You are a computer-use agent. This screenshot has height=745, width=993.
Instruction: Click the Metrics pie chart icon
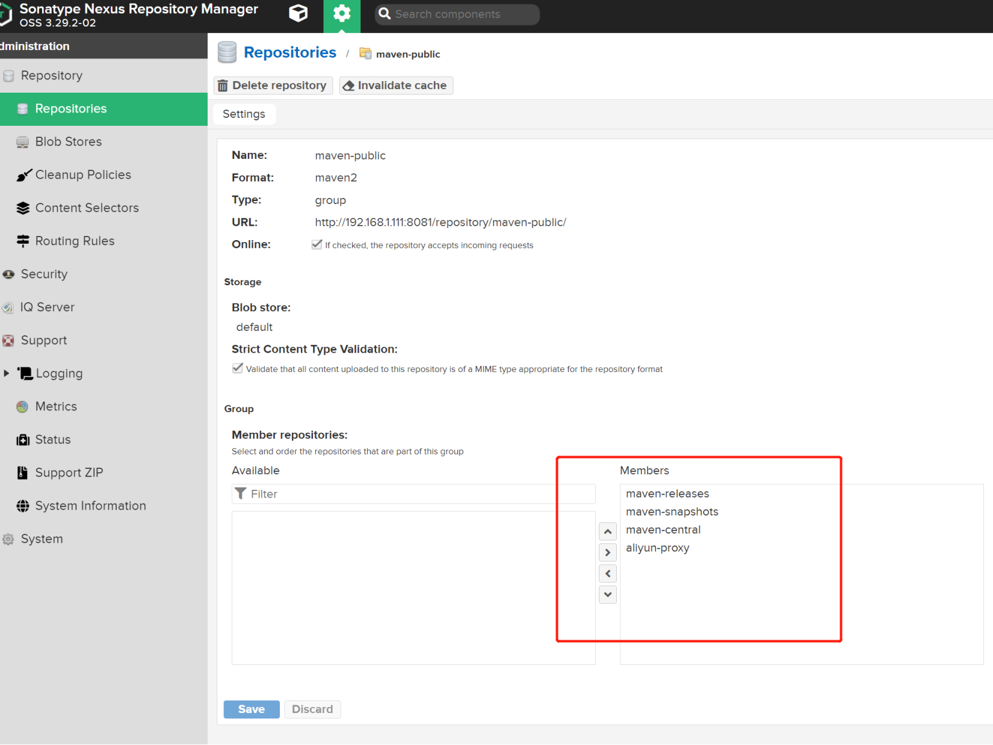click(x=22, y=407)
